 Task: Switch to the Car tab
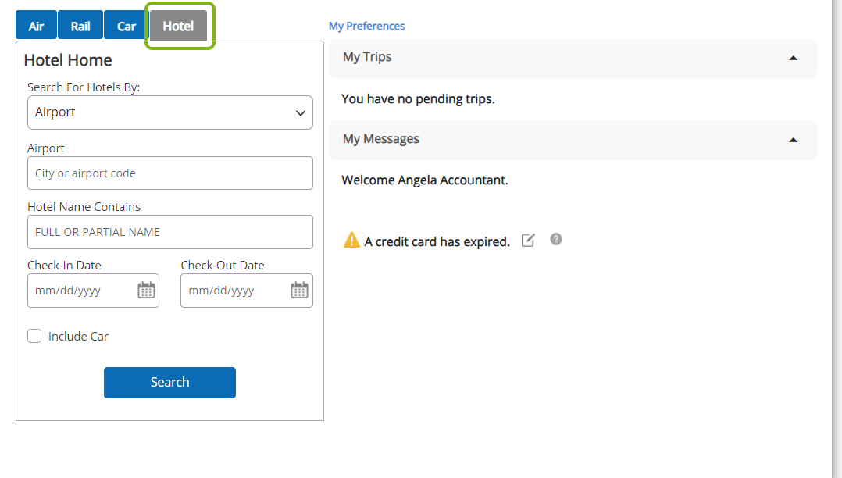pos(127,25)
